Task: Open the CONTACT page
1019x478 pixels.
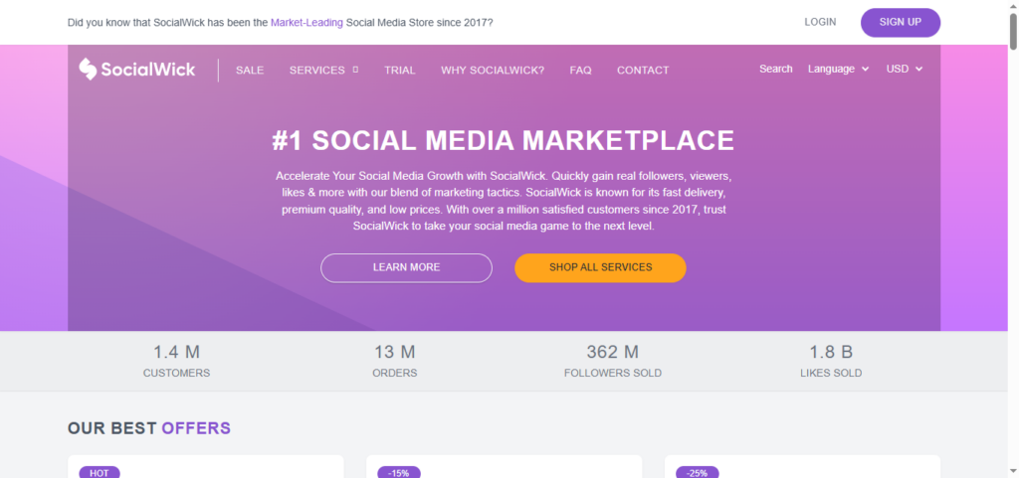Action: click(x=643, y=70)
